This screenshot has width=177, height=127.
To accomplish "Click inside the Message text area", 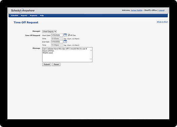I will [x=66, y=55].
